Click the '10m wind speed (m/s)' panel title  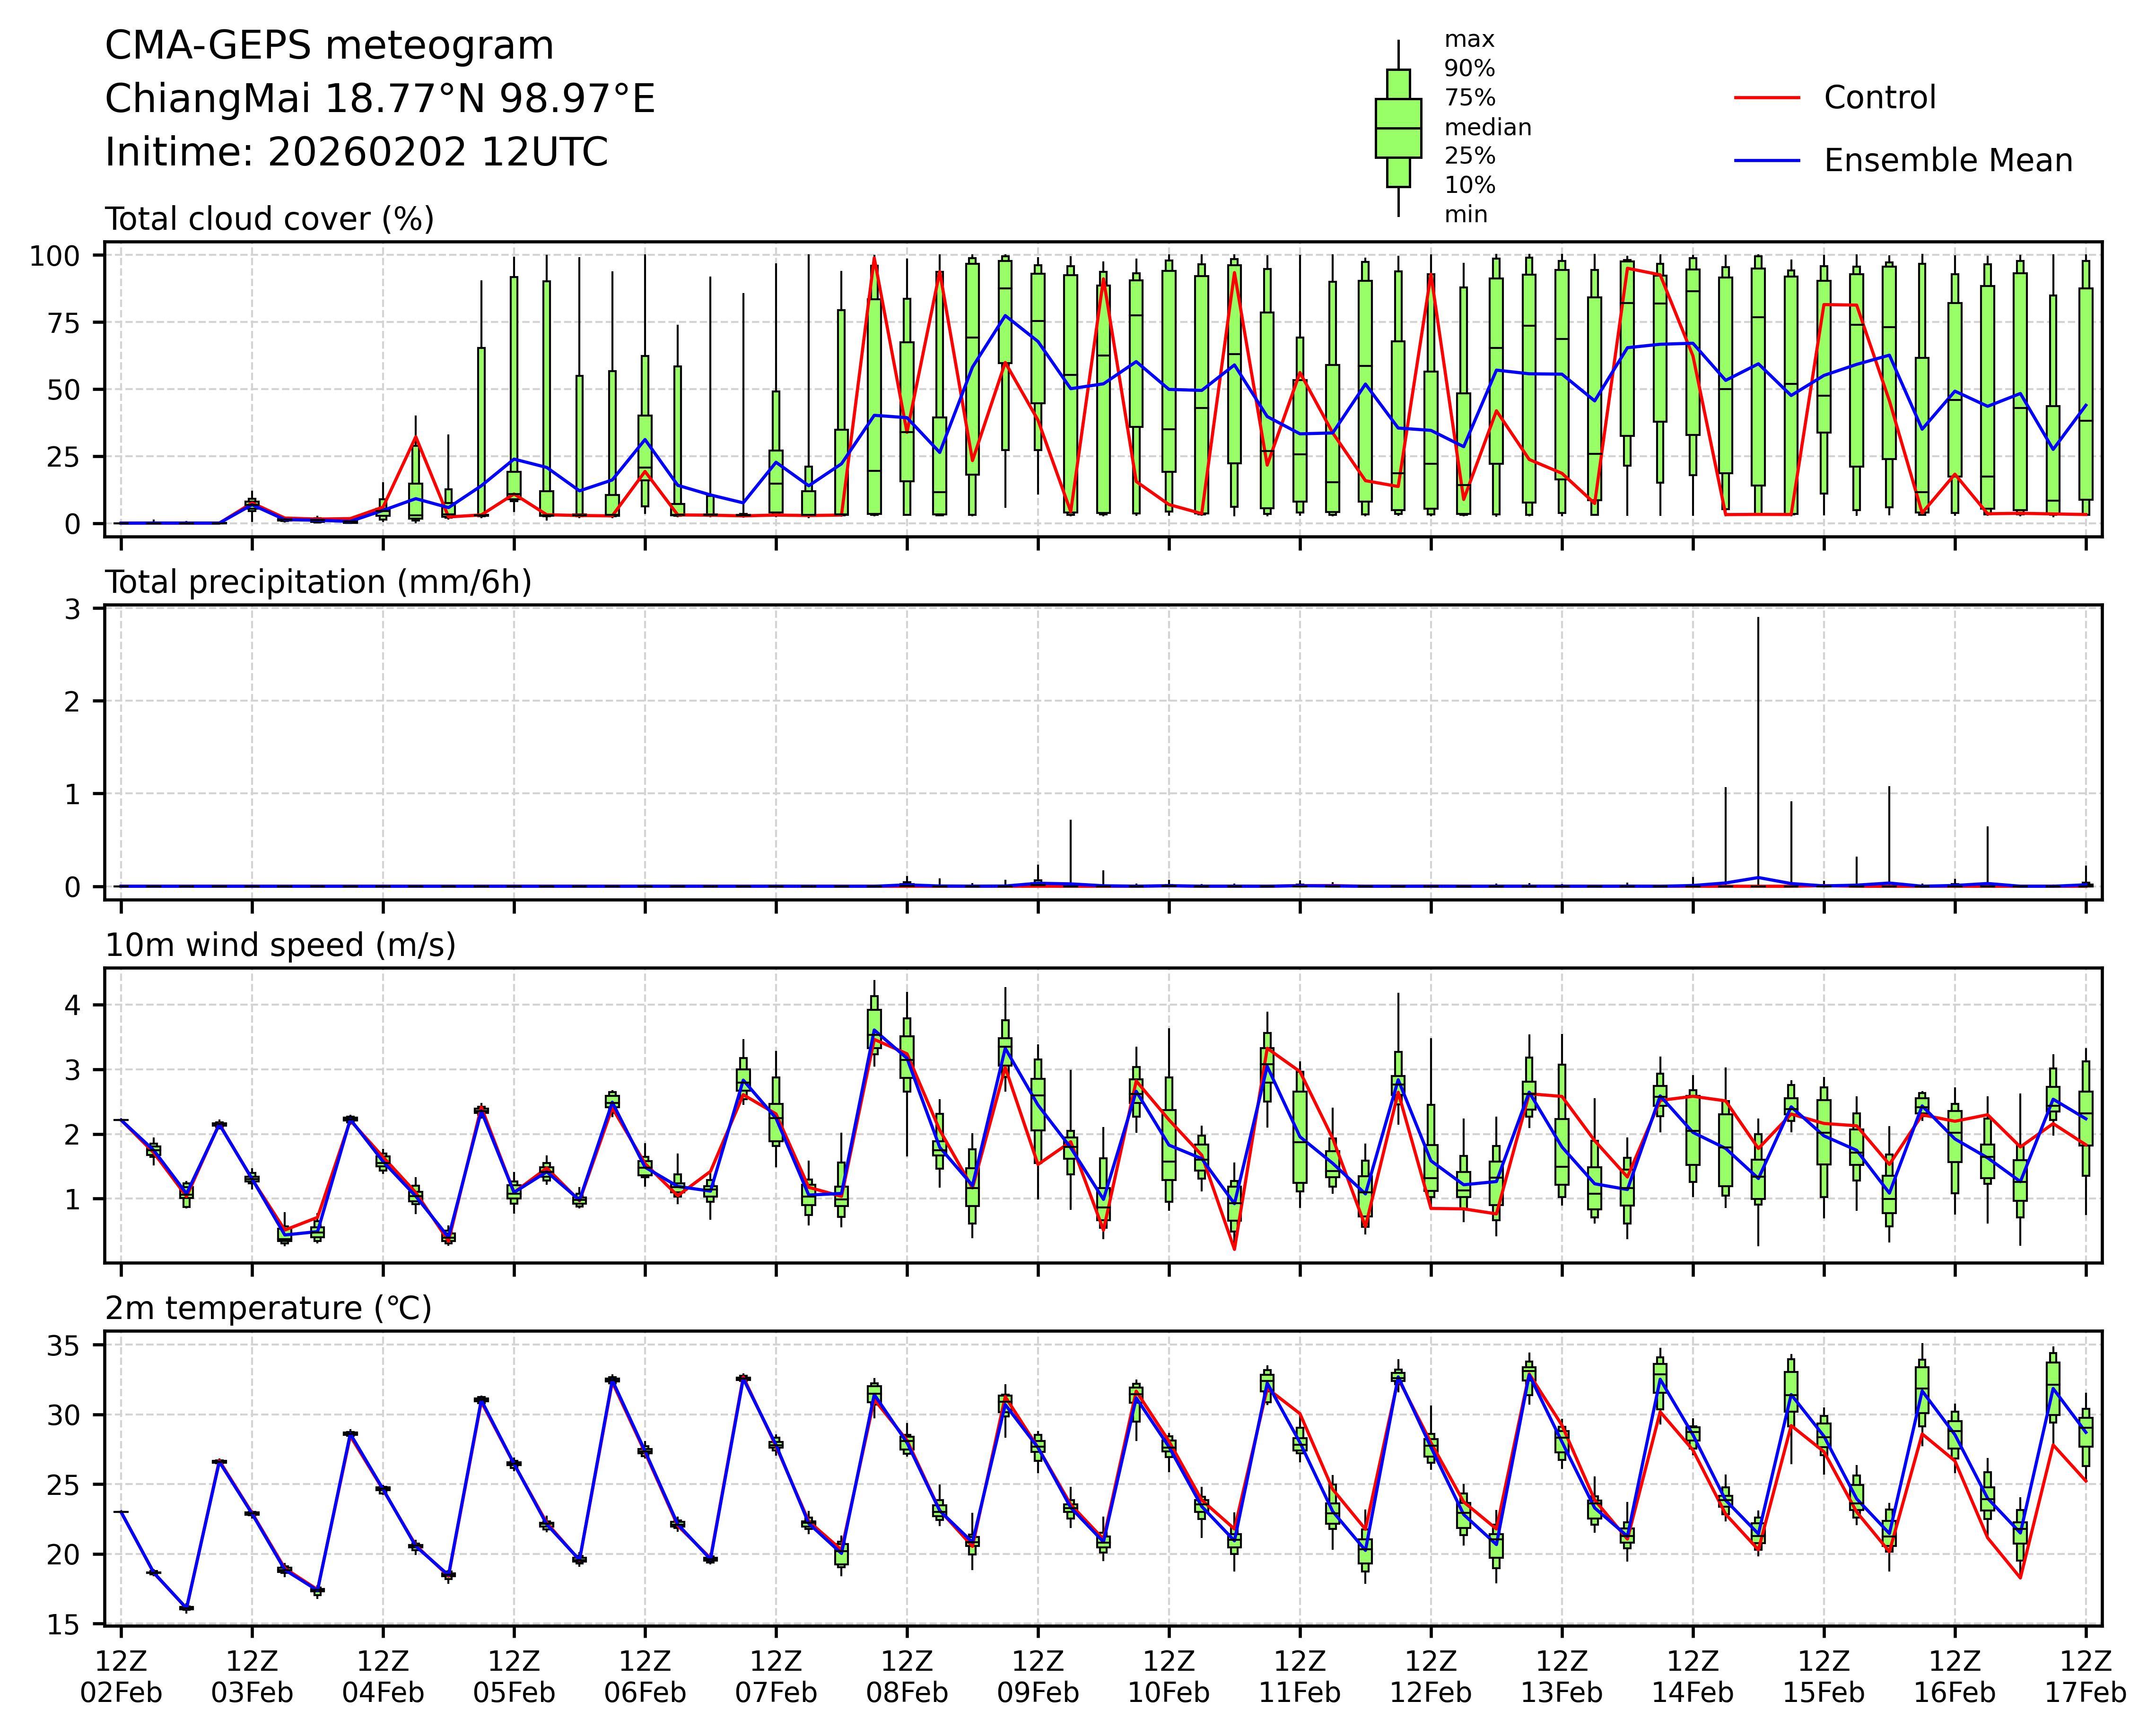(x=280, y=945)
